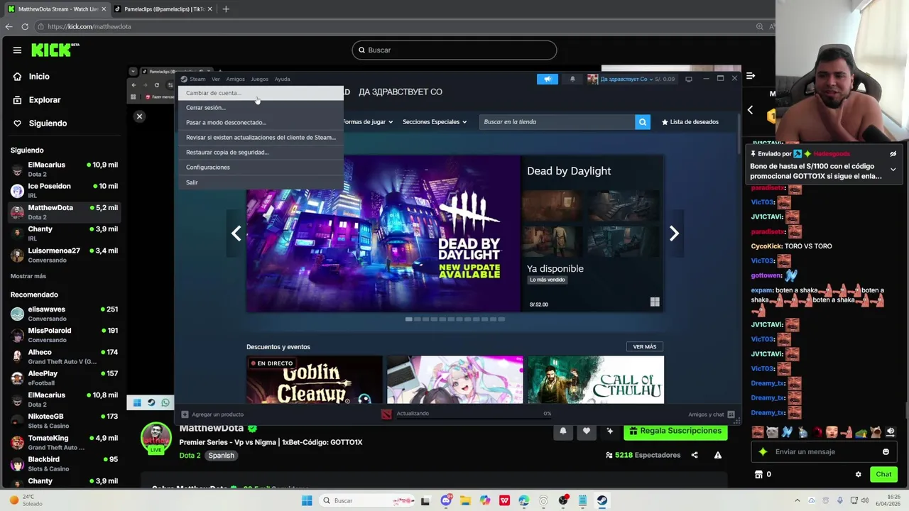The width and height of the screenshot is (909, 511).
Task: Open 'Lista de deseados' in Steam
Action: 690,122
